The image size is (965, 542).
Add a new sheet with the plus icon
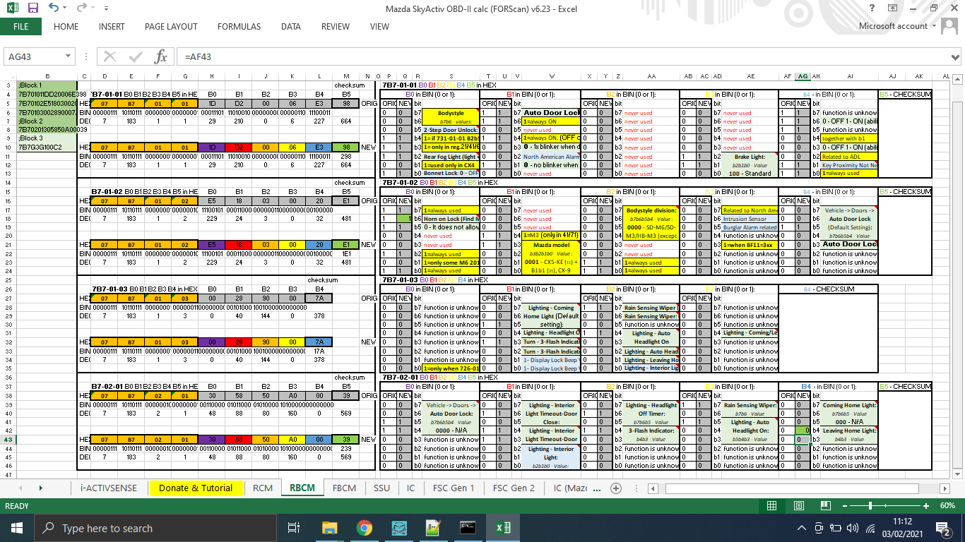tap(616, 488)
